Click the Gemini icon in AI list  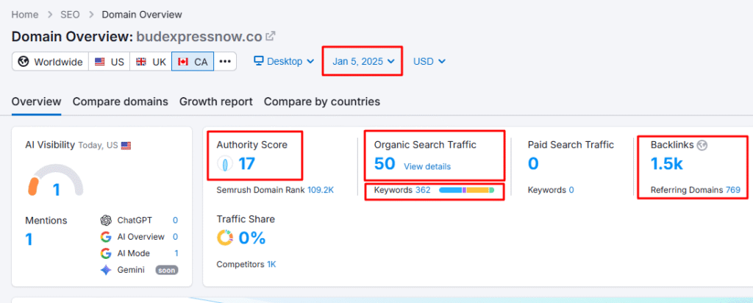106,270
